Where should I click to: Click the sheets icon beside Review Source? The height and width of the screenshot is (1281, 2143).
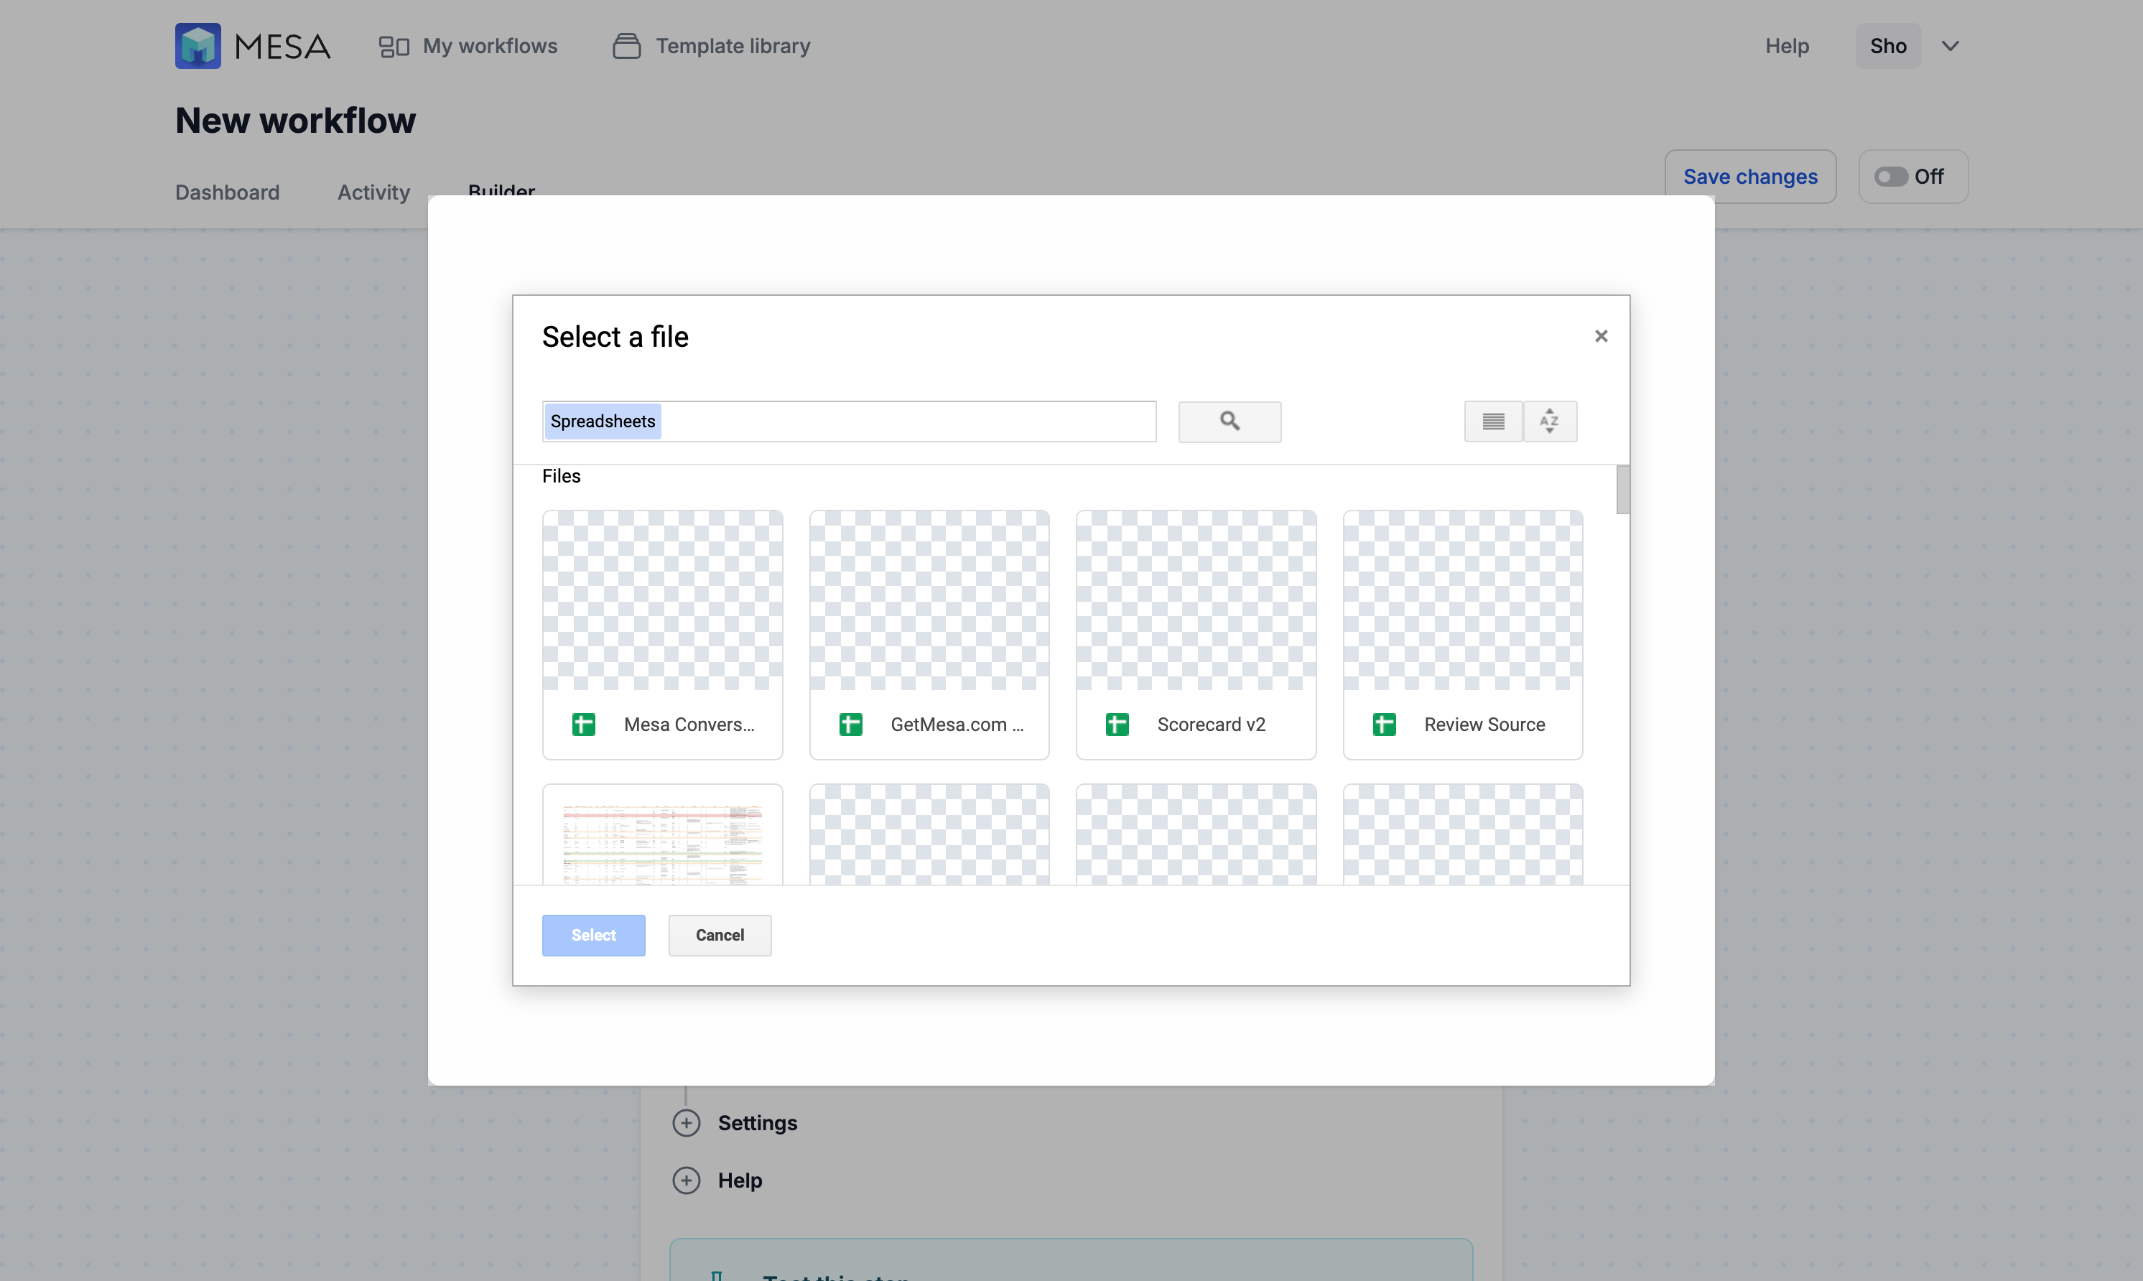click(x=1383, y=725)
